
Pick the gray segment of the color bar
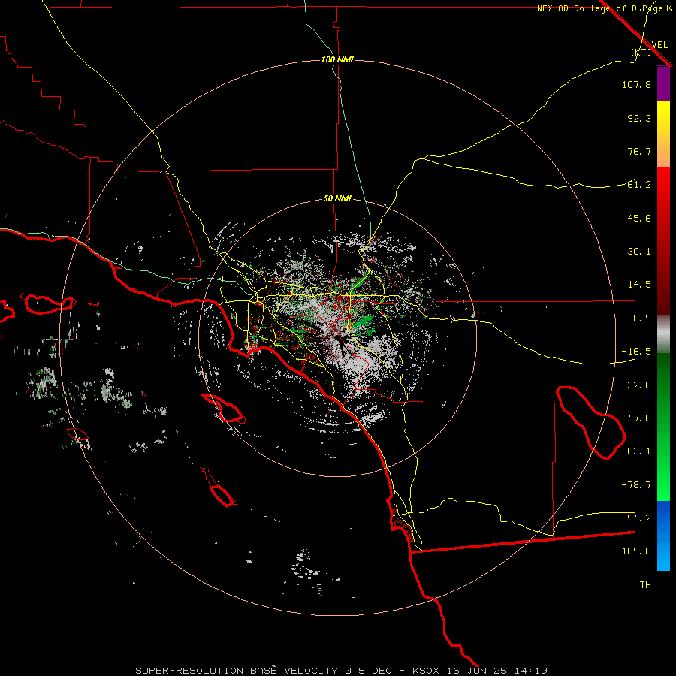663,334
